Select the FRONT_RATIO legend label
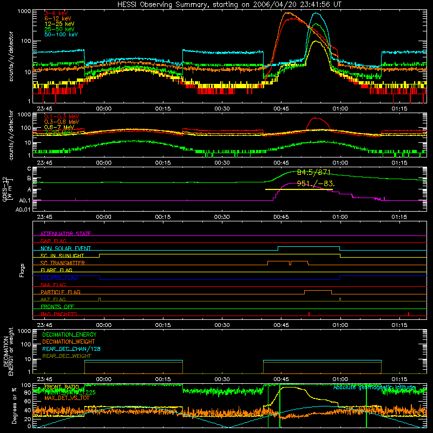 pyautogui.click(x=62, y=387)
